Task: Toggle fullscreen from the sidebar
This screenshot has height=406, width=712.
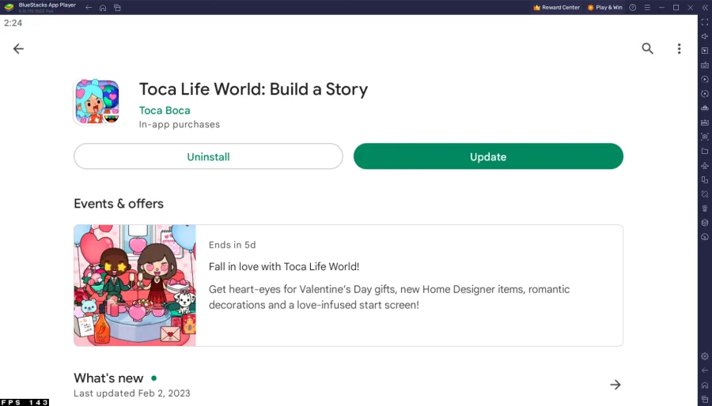Action: point(705,22)
